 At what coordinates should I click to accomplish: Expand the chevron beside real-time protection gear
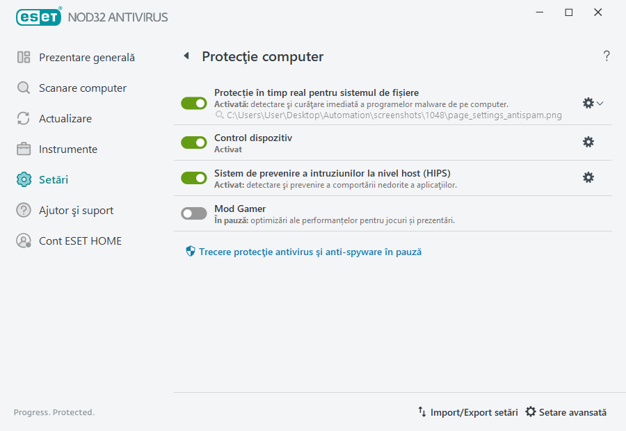600,102
